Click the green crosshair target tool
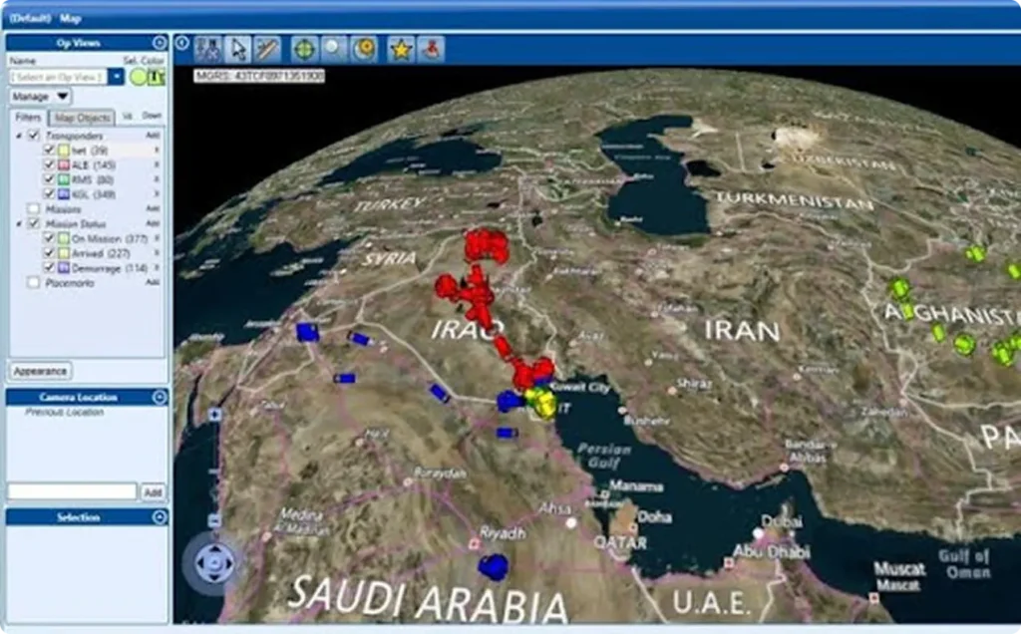The height and width of the screenshot is (634, 1021). (302, 48)
